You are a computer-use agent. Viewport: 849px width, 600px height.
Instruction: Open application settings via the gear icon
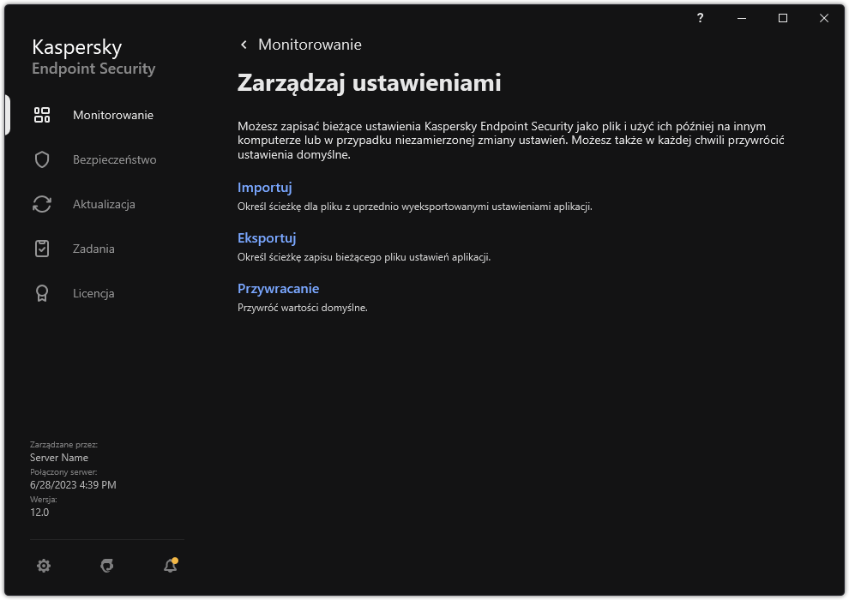tap(43, 566)
